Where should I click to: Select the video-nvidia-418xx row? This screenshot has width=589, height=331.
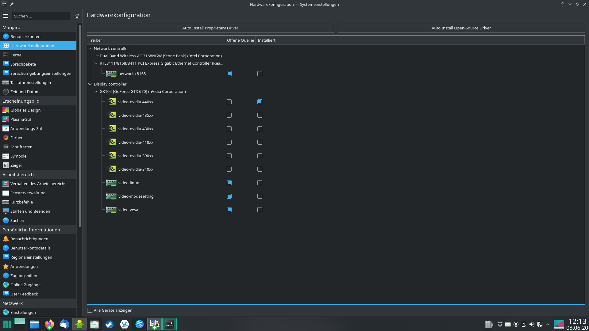[x=136, y=142]
